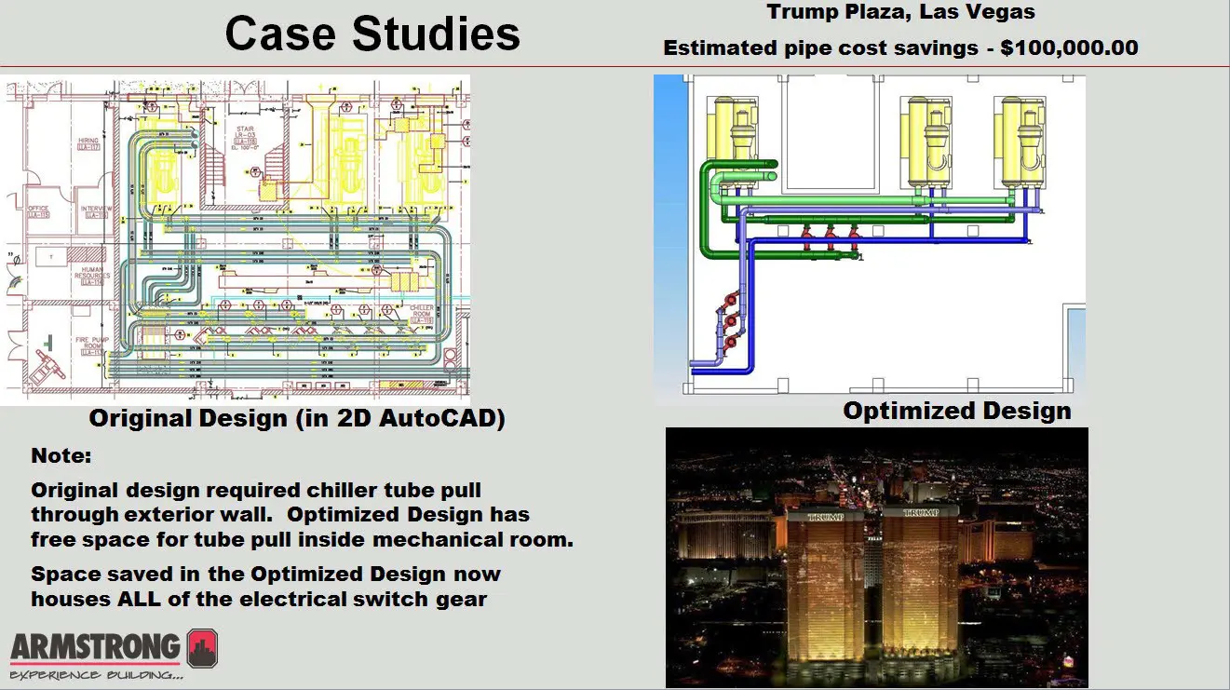
Task: Click the "Optimized Design" caption
Action: click(956, 411)
